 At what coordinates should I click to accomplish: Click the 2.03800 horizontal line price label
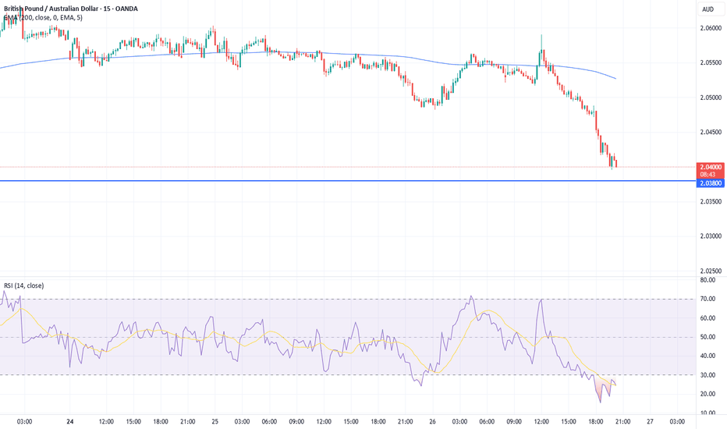click(x=711, y=183)
